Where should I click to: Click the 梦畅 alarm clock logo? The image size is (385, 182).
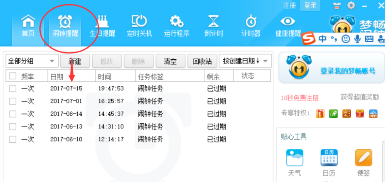click(x=343, y=24)
